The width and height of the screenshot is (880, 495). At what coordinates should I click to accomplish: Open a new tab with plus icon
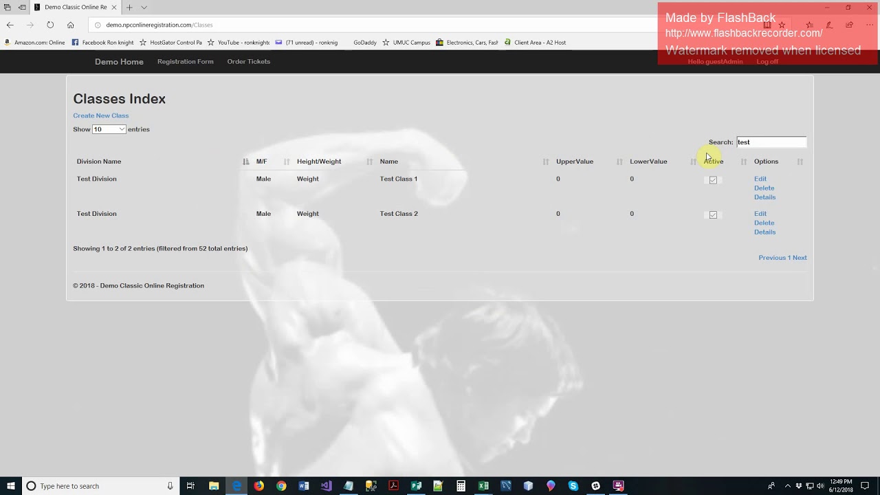point(129,7)
